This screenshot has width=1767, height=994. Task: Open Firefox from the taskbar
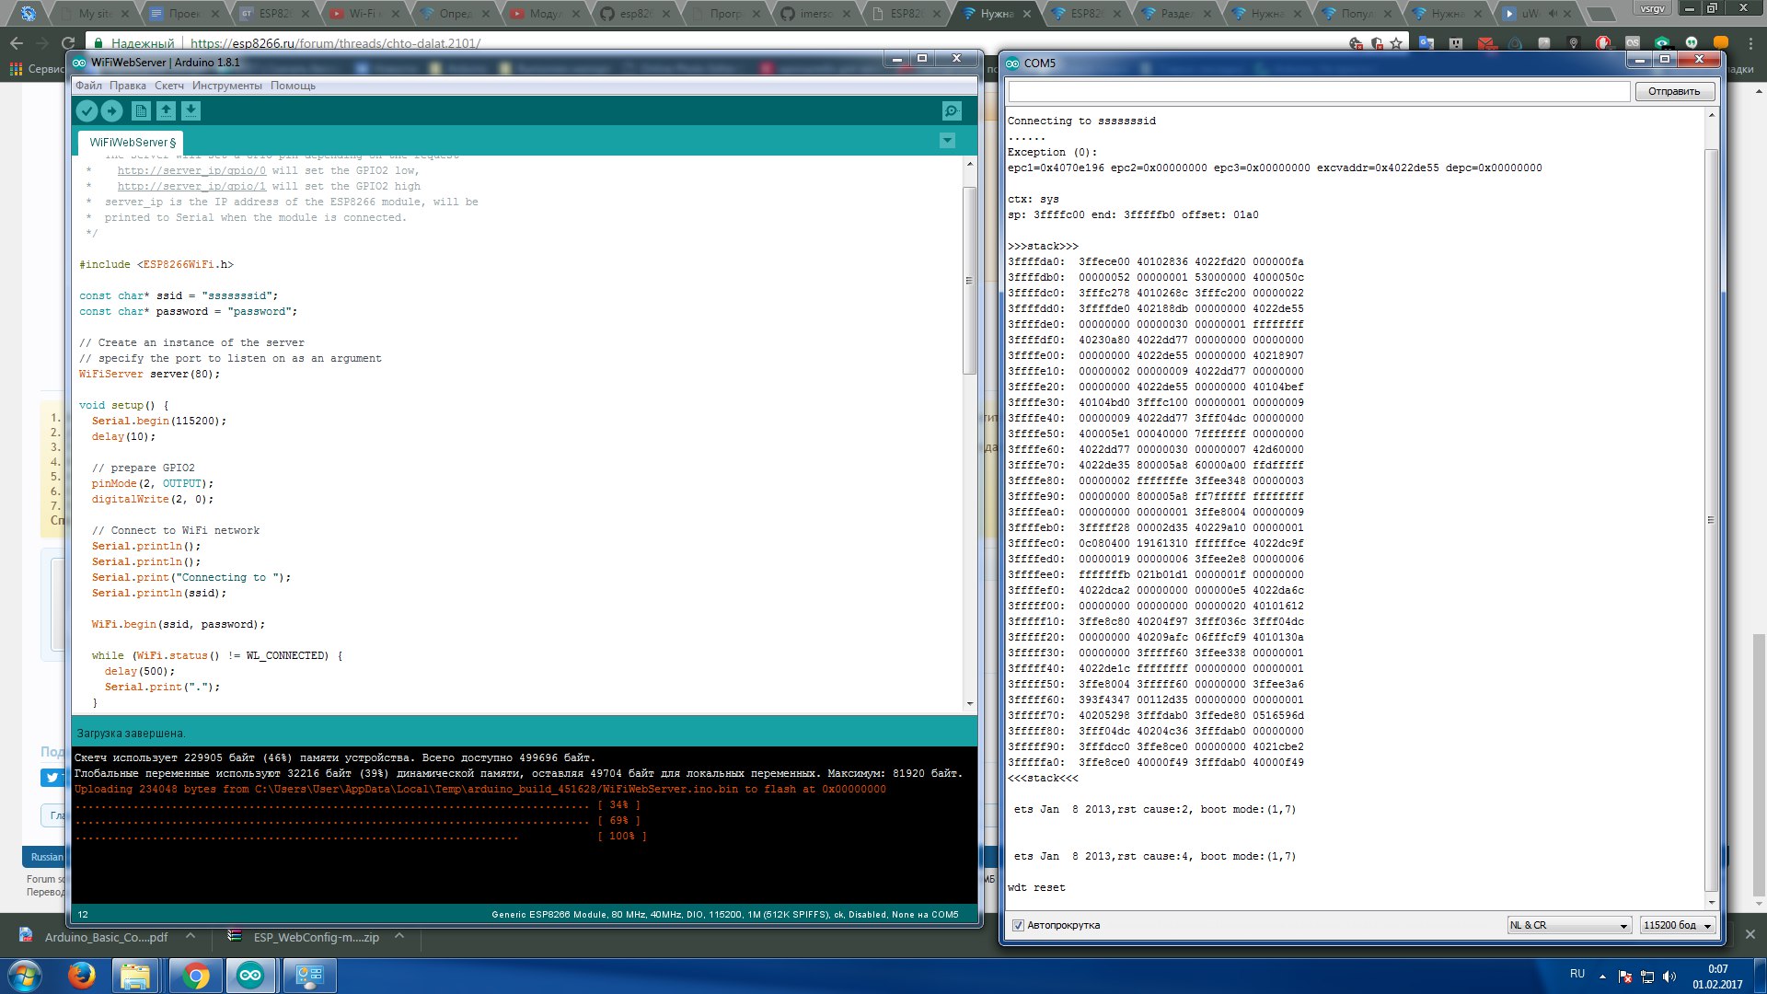(82, 976)
